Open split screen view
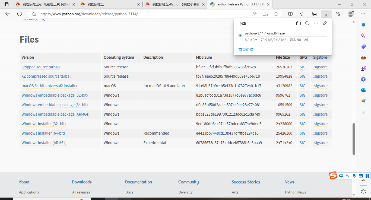This screenshot has width=371, height=200. [x=290, y=14]
